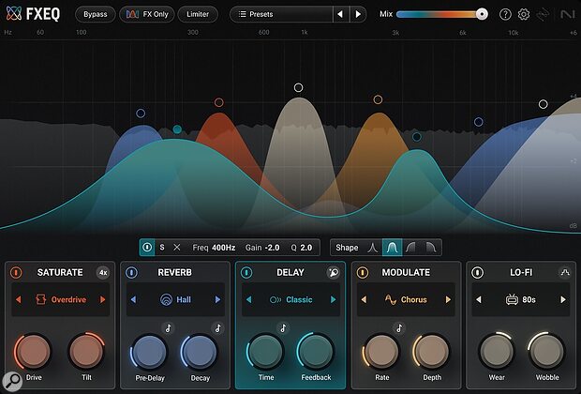Toggle the Bypass button
Screen dimensions: 581x394
coord(96,14)
